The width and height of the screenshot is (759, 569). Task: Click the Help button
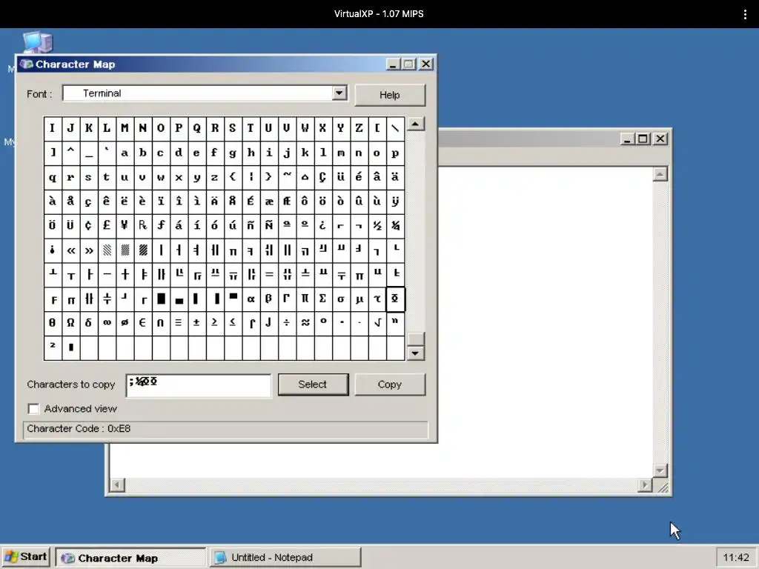click(x=390, y=95)
